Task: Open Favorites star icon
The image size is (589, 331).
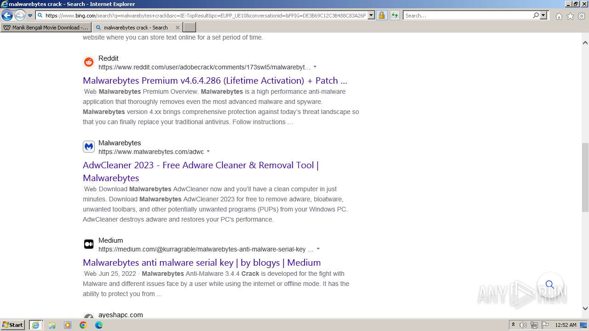Action: click(x=570, y=16)
